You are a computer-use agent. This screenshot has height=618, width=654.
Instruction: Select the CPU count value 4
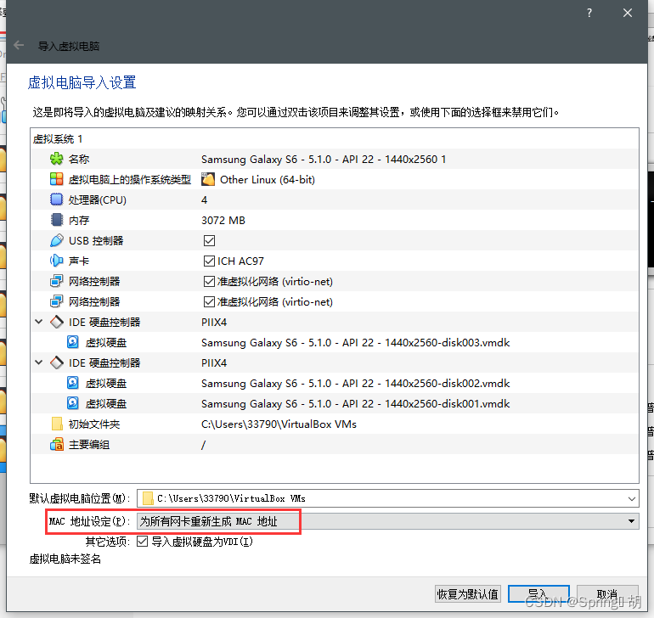tap(205, 200)
